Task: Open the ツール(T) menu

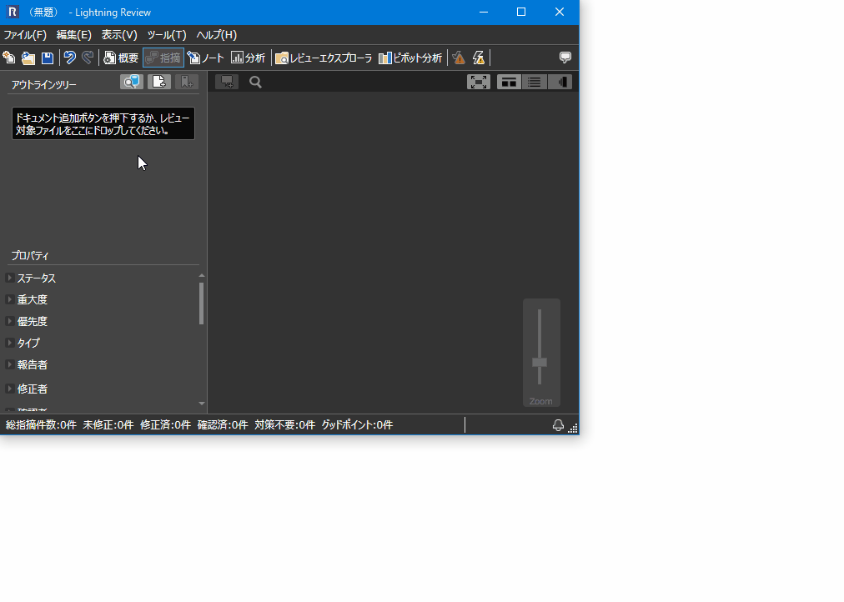Action: [x=166, y=35]
